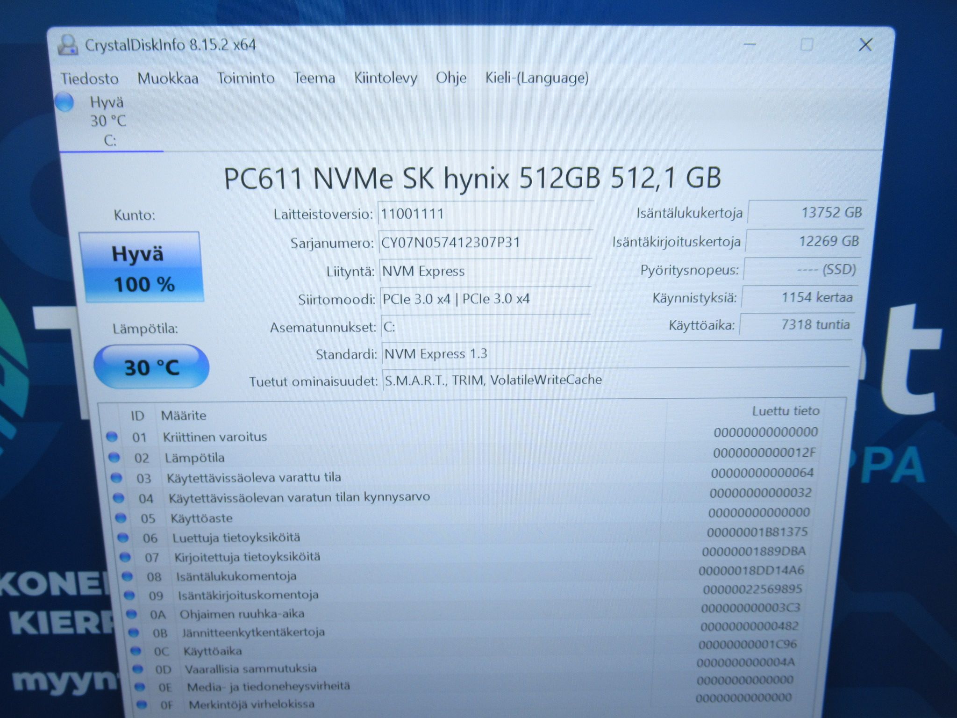Image resolution: width=957 pixels, height=718 pixels.
Task: Click raw value 0000001B81375
Action: [757, 532]
